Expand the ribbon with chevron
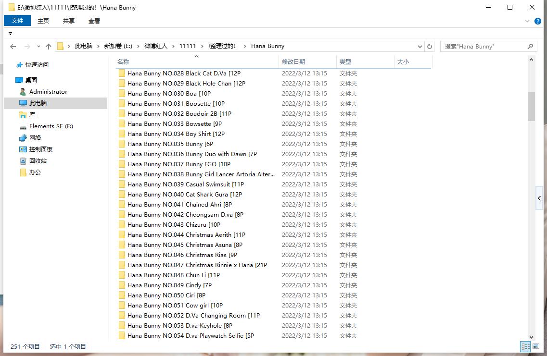547x356 pixels. (x=527, y=21)
